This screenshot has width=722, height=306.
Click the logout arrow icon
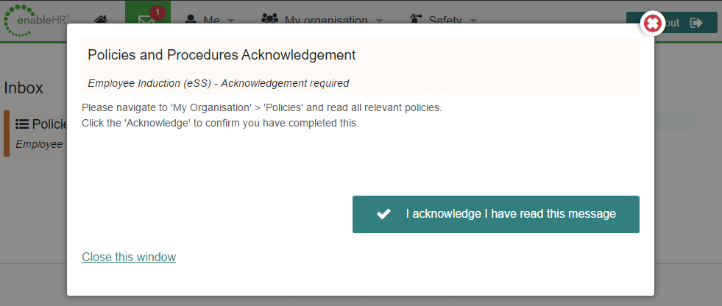click(x=696, y=23)
